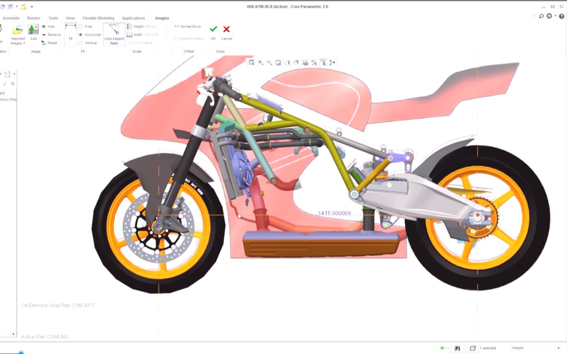567x354 pixels.
Task: Reset the image placement
Action: pos(49,43)
